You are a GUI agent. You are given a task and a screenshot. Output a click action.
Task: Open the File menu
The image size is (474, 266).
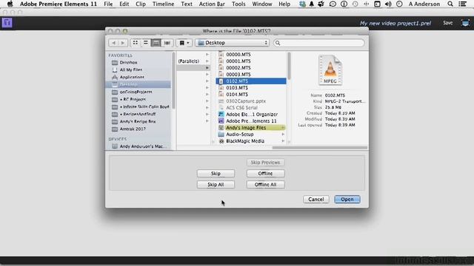108,4
